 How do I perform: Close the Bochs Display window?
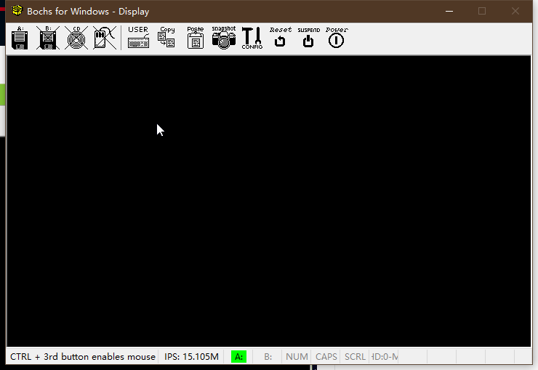click(515, 11)
